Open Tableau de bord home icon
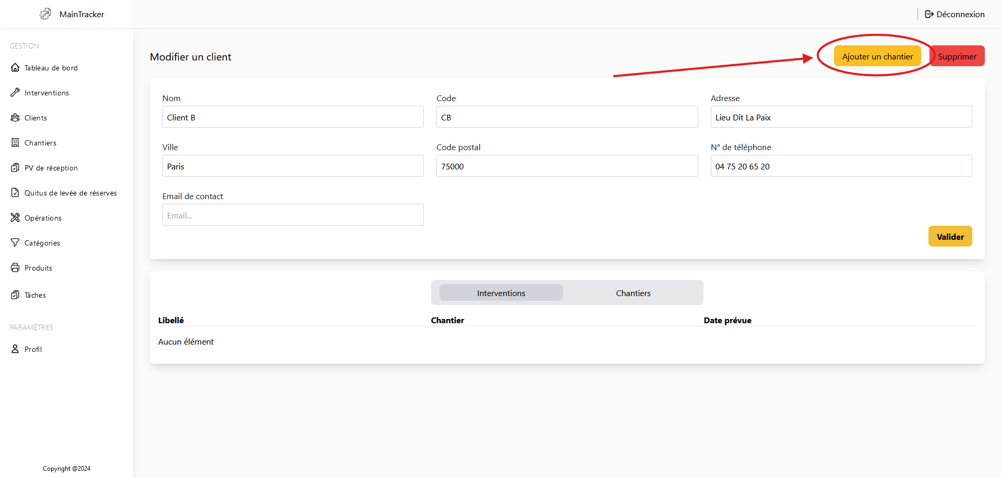 (x=15, y=68)
